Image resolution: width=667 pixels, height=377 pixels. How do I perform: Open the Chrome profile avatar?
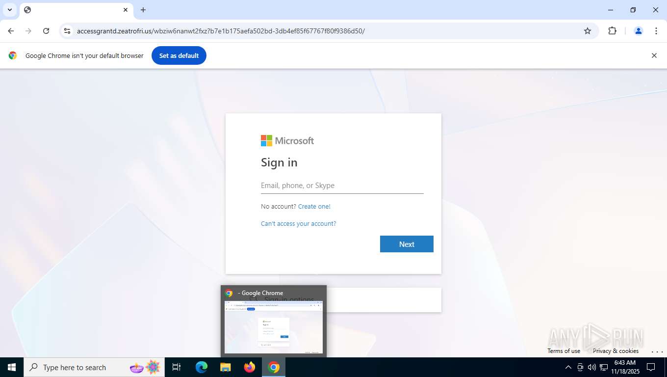[638, 31]
